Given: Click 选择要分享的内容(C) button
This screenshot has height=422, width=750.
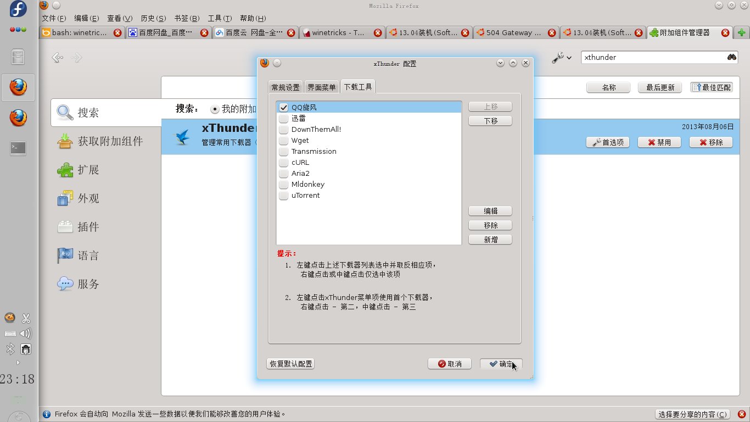Looking at the screenshot, I should pos(693,414).
